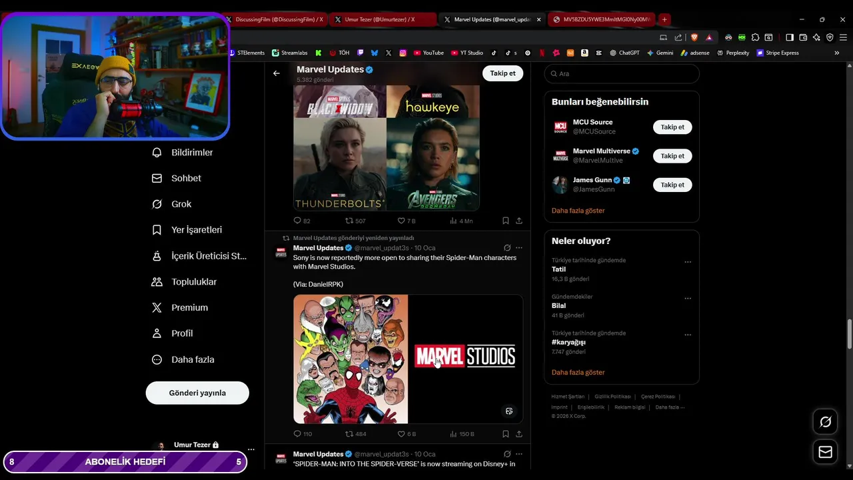This screenshot has height=480, width=853.
Task: Repost the Sony Spider-Man post with 484 reposts
Action: pyautogui.click(x=355, y=434)
